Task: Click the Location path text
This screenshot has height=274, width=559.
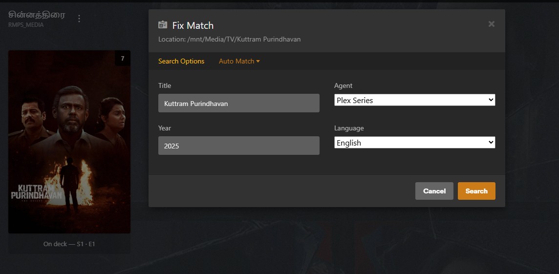Action: click(229, 39)
